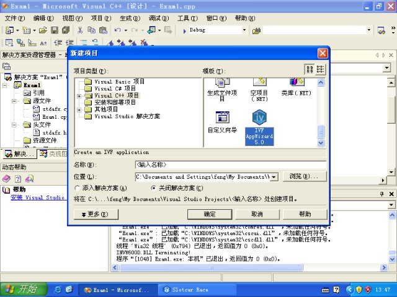Viewport: 397px width, 297px height.
Task: Switch to the 类视图 tab
Action: (x=53, y=153)
